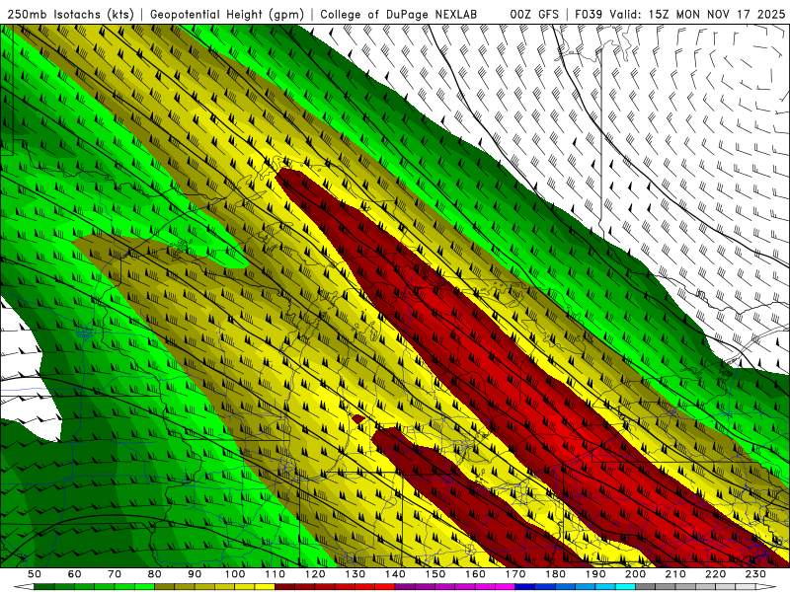Click the '100' label on the isotach scale

[235, 574]
